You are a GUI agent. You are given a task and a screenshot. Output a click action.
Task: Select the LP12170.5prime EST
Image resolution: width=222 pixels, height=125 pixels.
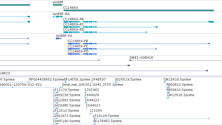(56, 93)
